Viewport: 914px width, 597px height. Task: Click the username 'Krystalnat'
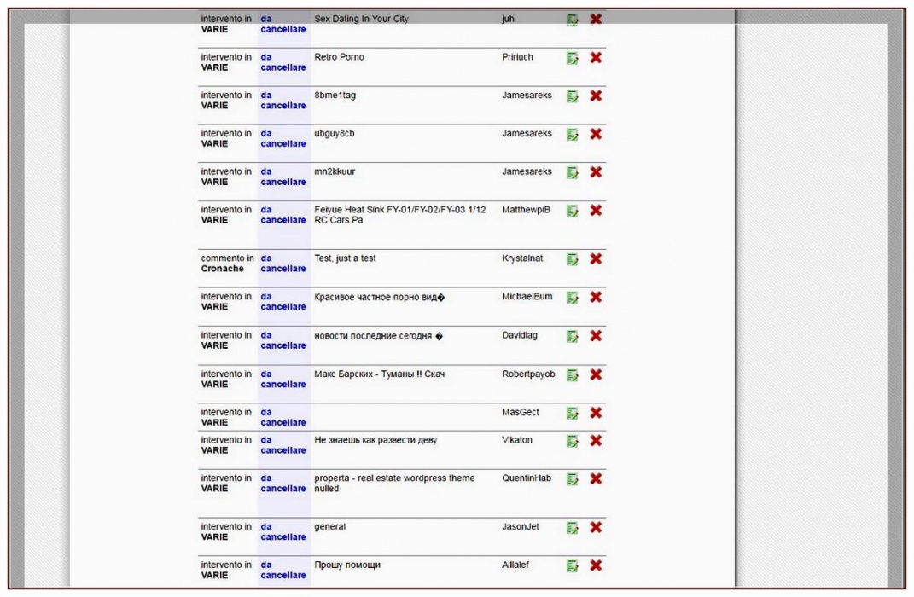pyautogui.click(x=522, y=258)
